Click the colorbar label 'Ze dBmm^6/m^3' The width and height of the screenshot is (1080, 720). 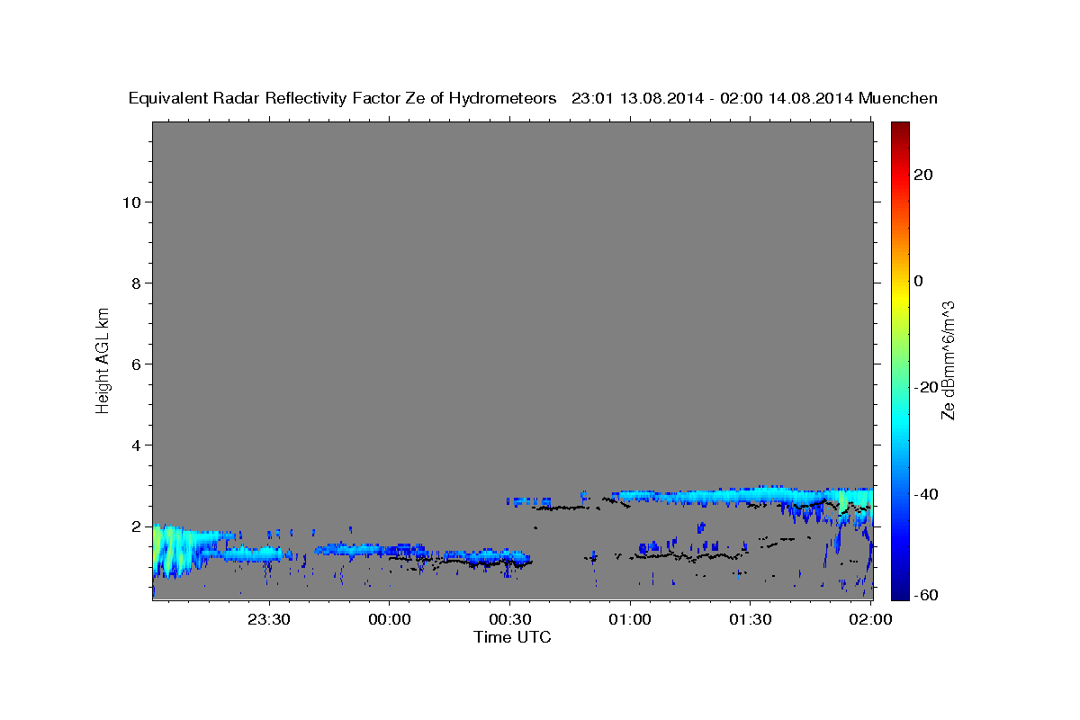coord(948,360)
